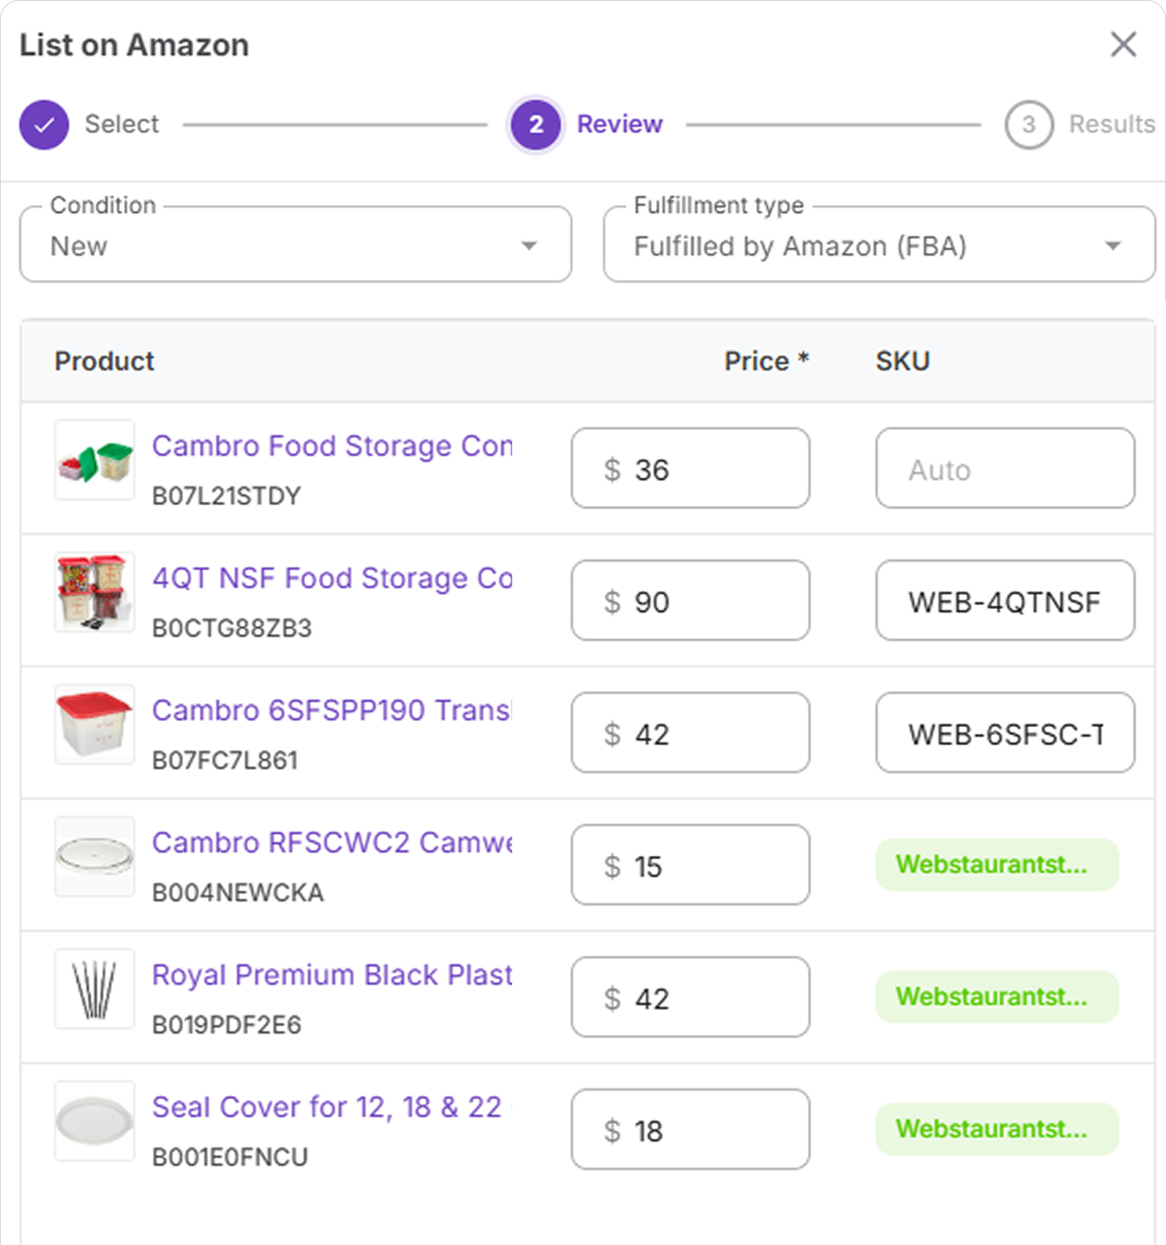Viewport: 1166px width, 1245px height.
Task: Click the Seal Cover product thumbnail
Action: click(95, 1121)
